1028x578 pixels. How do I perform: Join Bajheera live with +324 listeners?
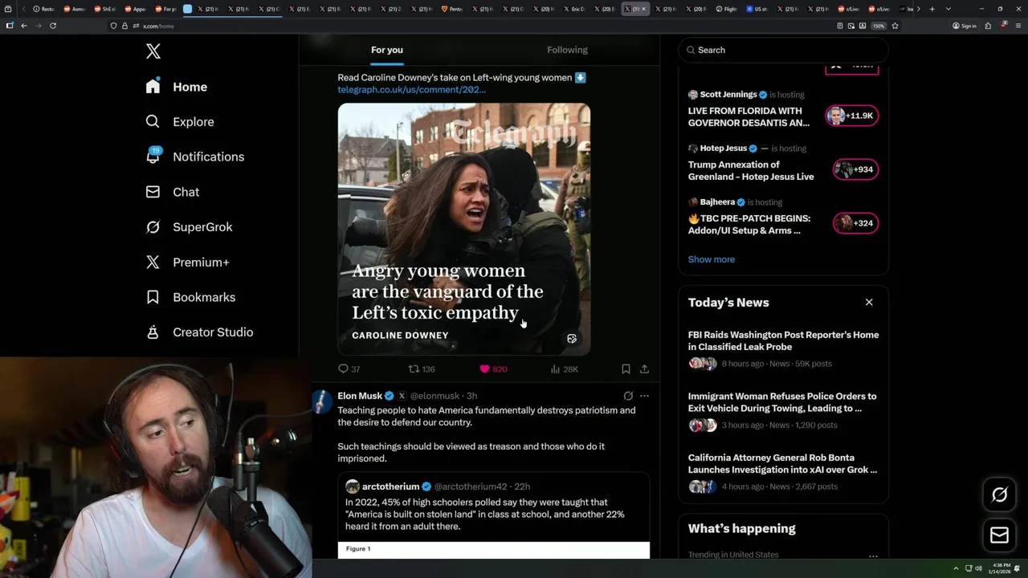(855, 223)
